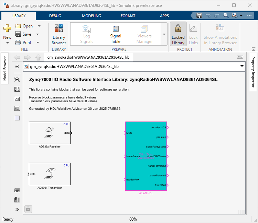Expand the palette double-chevron
This screenshot has width=258, height=223.
pos(17,209)
